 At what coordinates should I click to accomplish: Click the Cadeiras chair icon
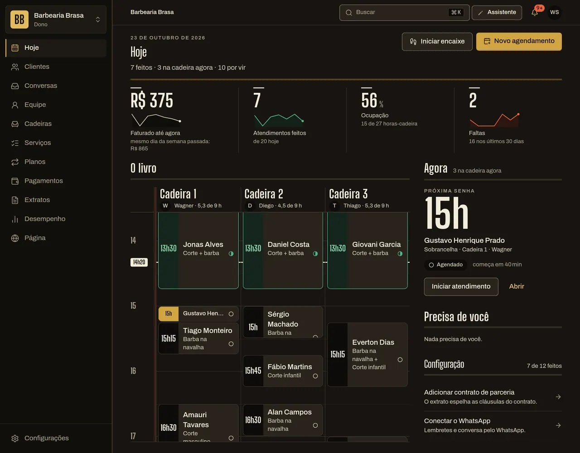(x=15, y=124)
